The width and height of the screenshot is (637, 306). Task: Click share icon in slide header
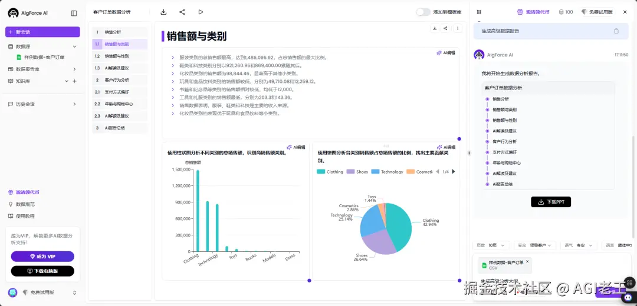point(446,28)
